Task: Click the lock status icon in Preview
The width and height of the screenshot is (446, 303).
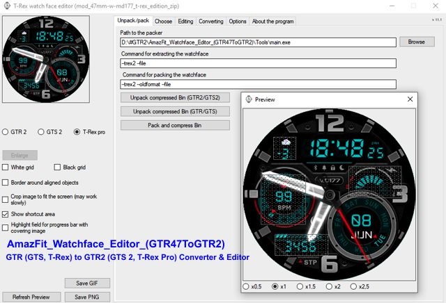Action: coord(333,167)
